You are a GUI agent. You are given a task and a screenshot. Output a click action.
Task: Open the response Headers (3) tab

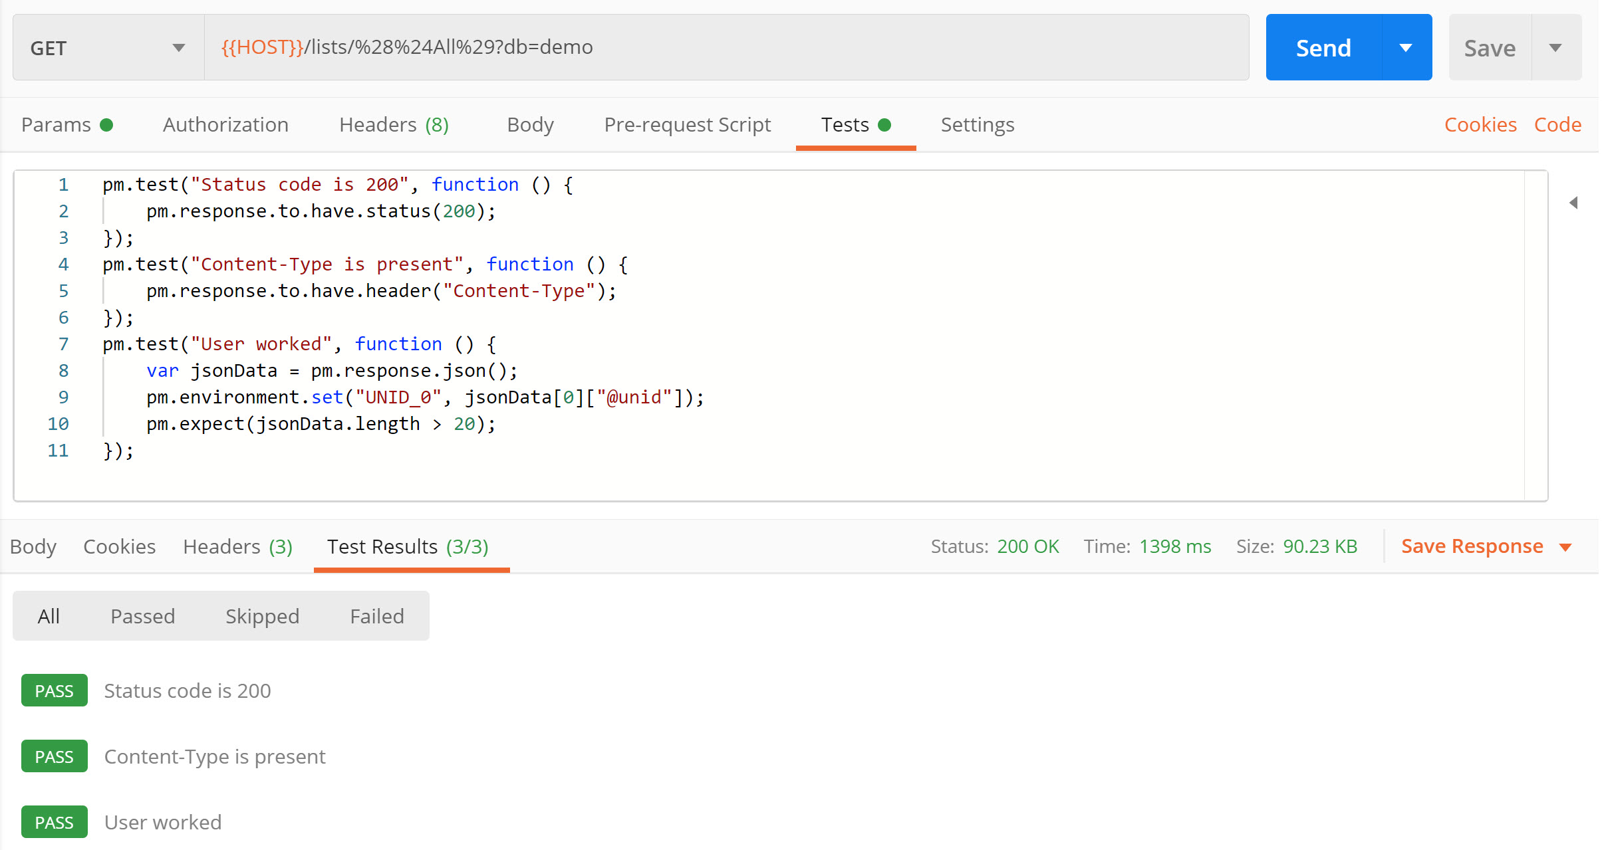[237, 546]
